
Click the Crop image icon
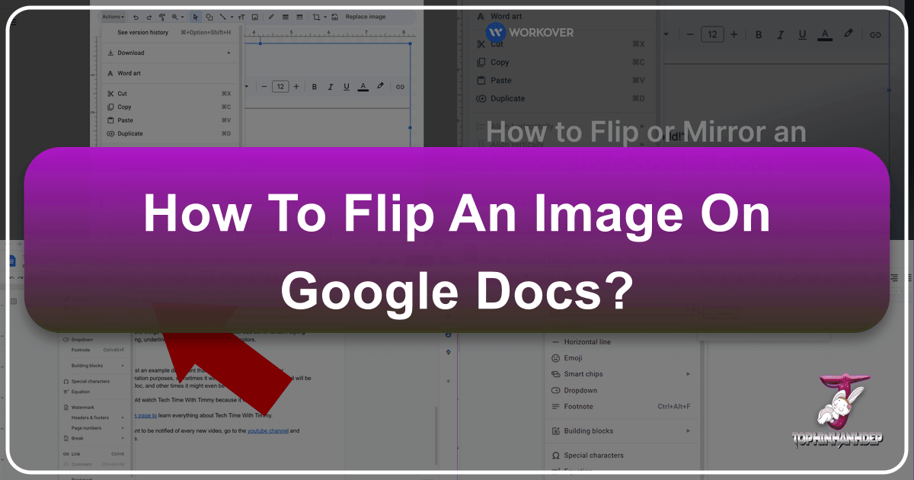point(317,16)
